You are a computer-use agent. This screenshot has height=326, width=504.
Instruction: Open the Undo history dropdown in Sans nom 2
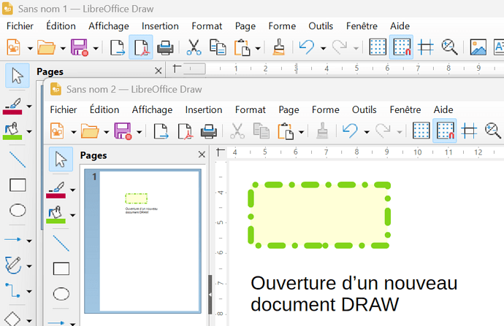(367, 132)
